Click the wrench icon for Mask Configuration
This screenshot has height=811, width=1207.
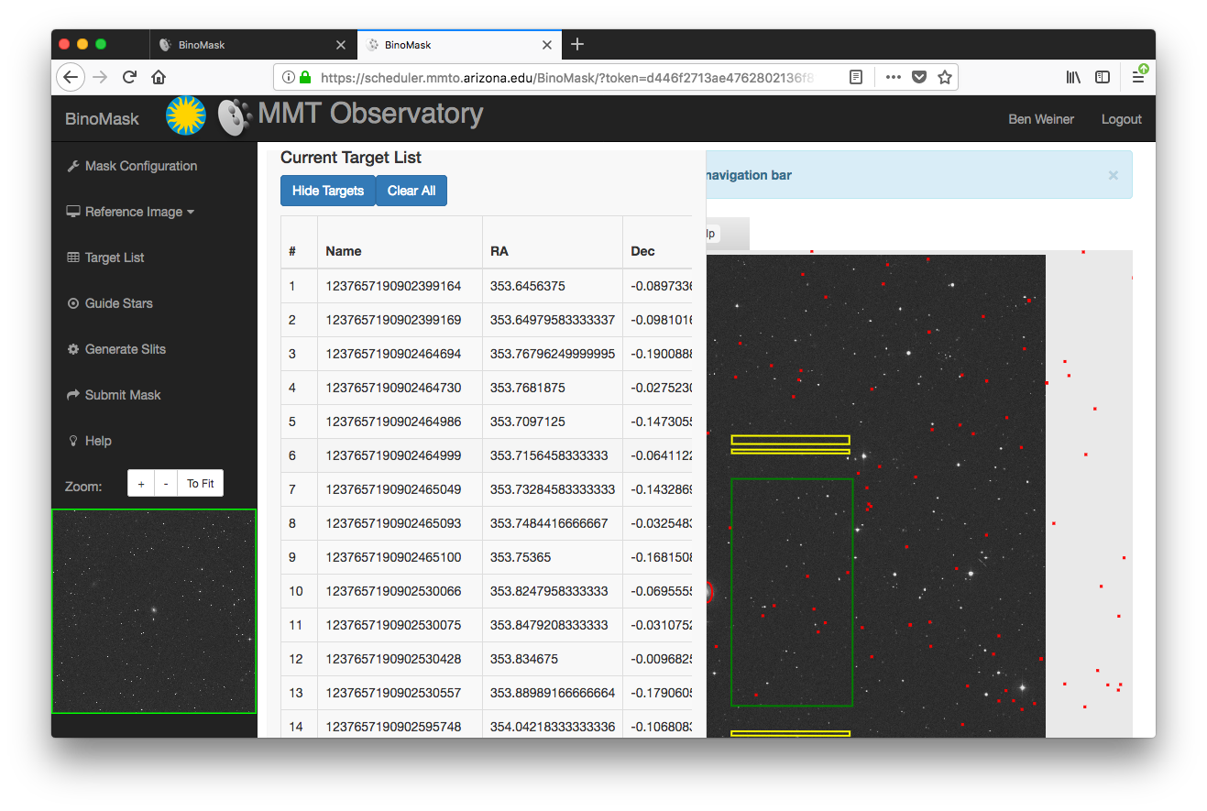tap(73, 166)
